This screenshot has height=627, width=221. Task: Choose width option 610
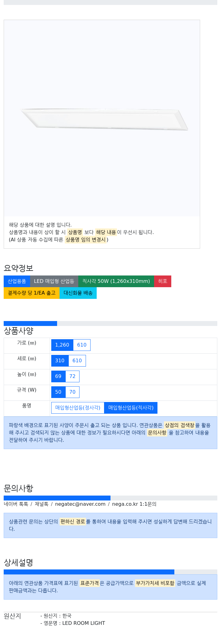click(82, 345)
